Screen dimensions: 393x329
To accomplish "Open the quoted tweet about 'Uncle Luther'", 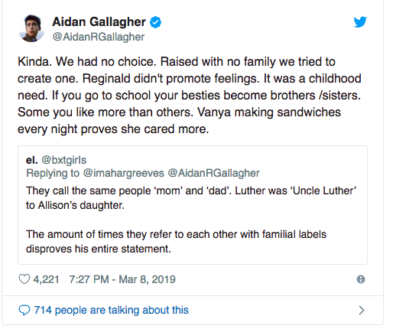I will [x=193, y=205].
